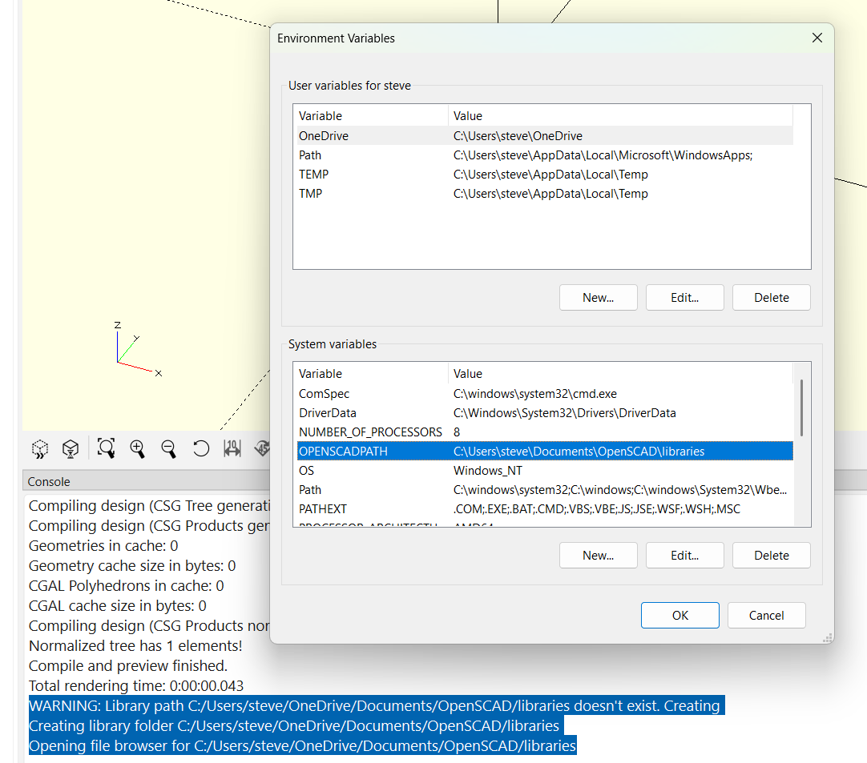
Task: Click the Zoom In magnifier icon
Action: pos(137,448)
